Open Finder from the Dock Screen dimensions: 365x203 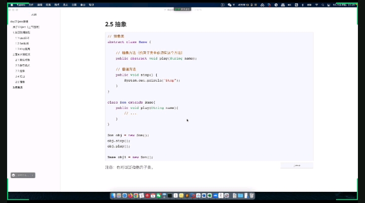pos(113,195)
